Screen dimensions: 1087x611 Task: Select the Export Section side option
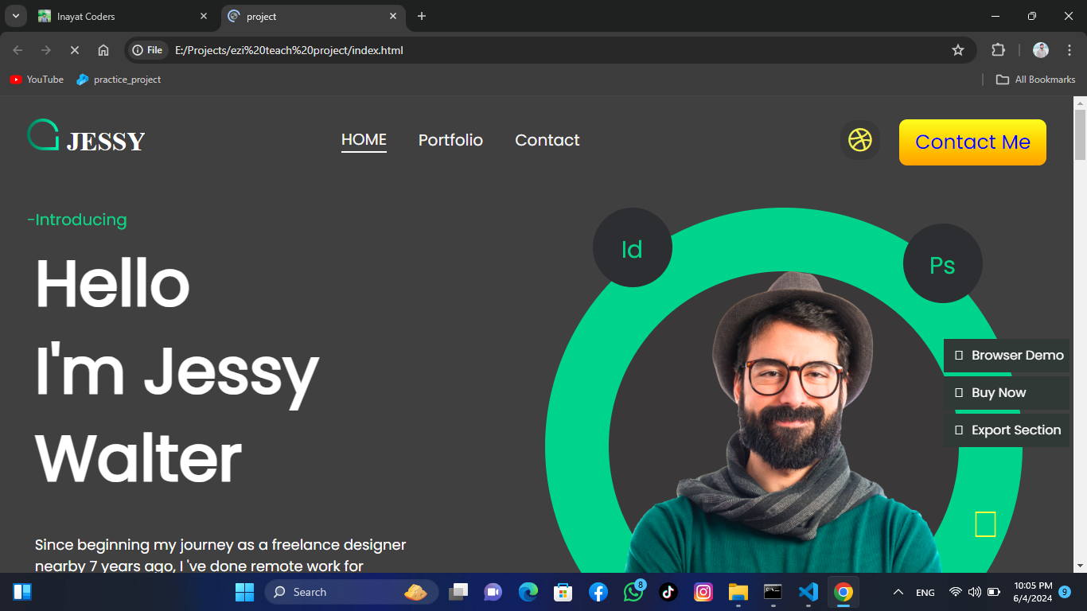coord(1007,430)
